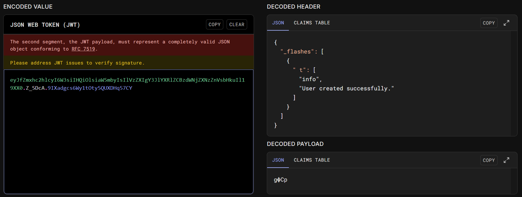Select JSON tab in Decoded Payload

pos(278,160)
